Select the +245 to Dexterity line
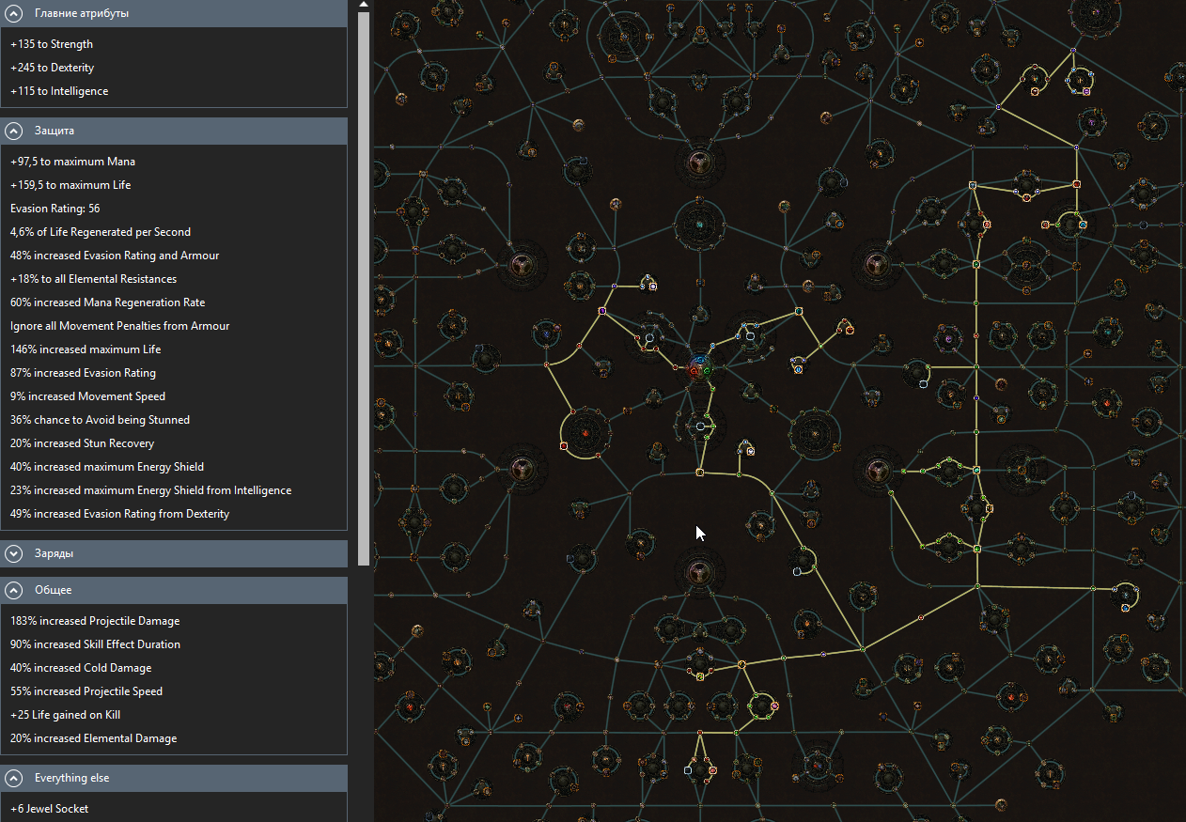The image size is (1186, 822). point(53,68)
